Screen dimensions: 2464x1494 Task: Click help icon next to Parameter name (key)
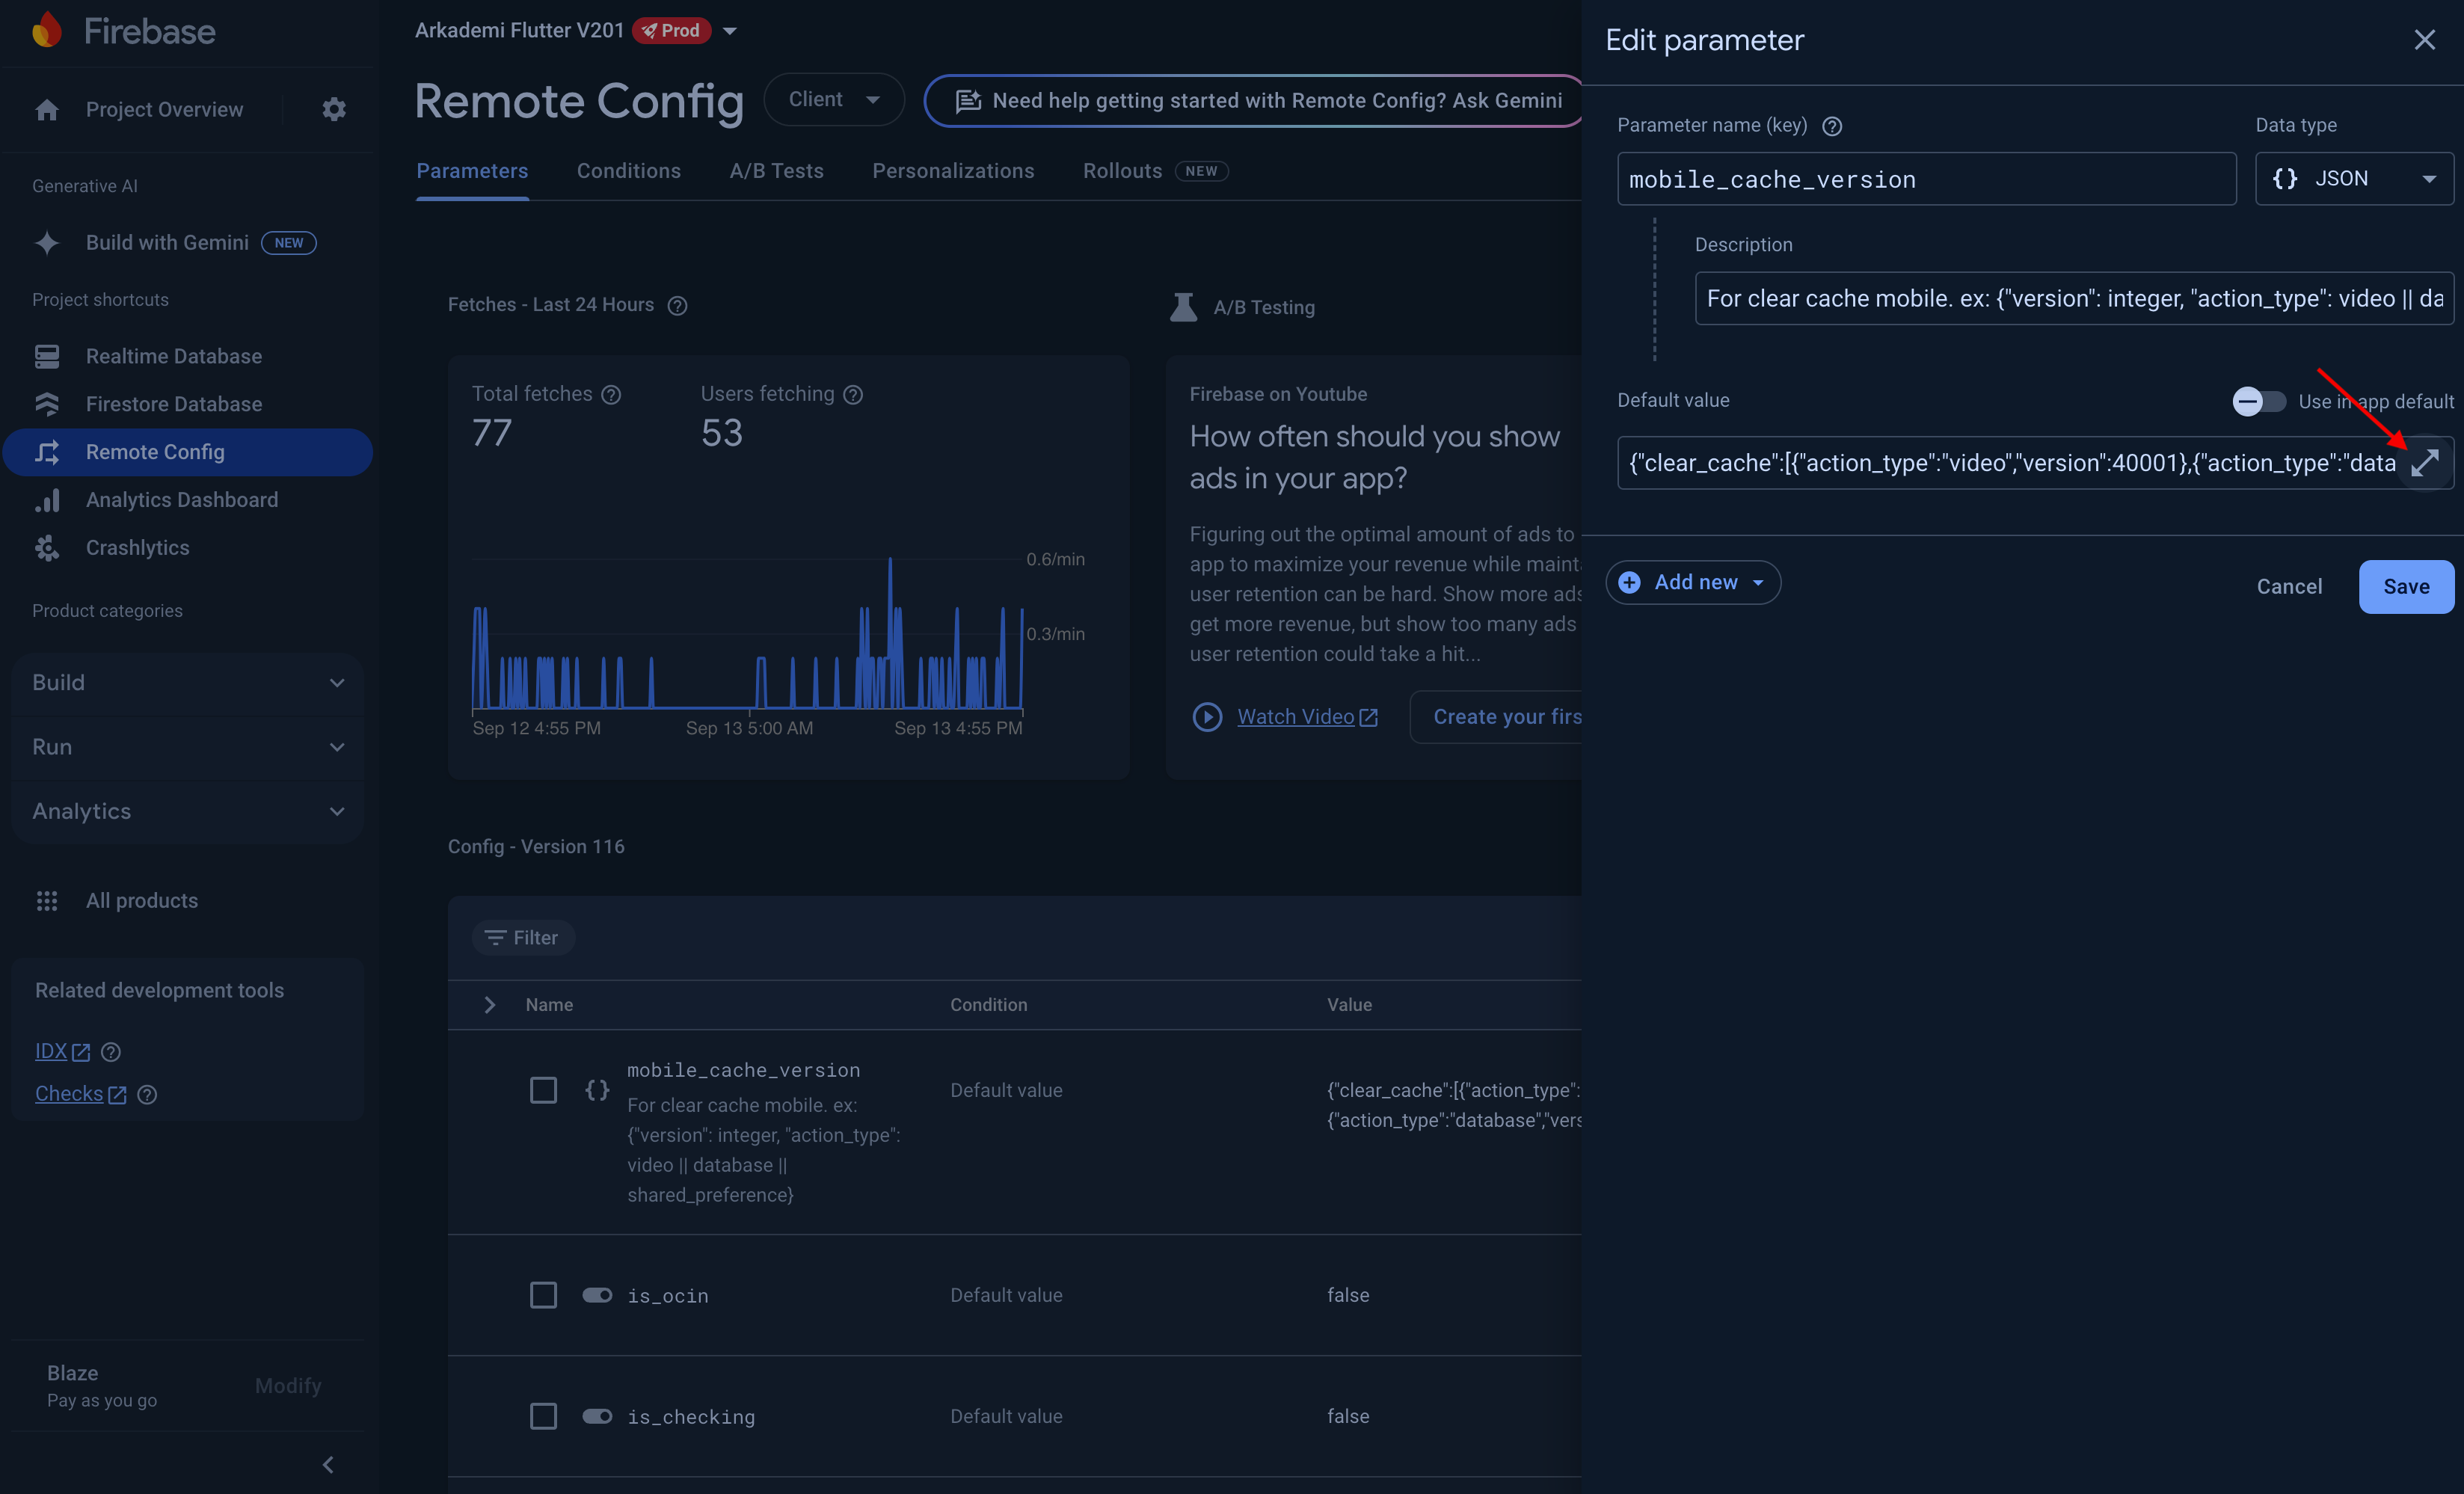[1832, 126]
